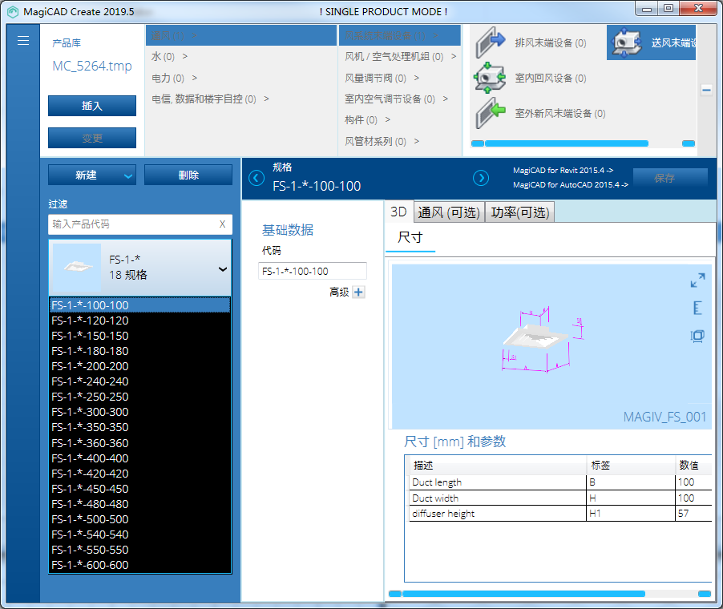This screenshot has height=609, width=723.
Task: Select the indoor return air device icon
Action: coord(490,78)
